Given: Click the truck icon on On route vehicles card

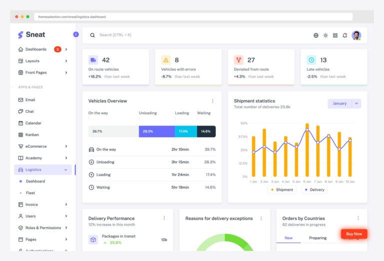Looking at the screenshot, I should (x=93, y=60).
